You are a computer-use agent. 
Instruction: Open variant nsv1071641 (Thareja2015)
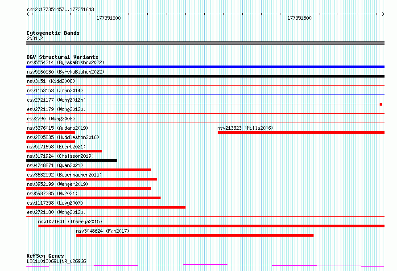click(x=70, y=222)
